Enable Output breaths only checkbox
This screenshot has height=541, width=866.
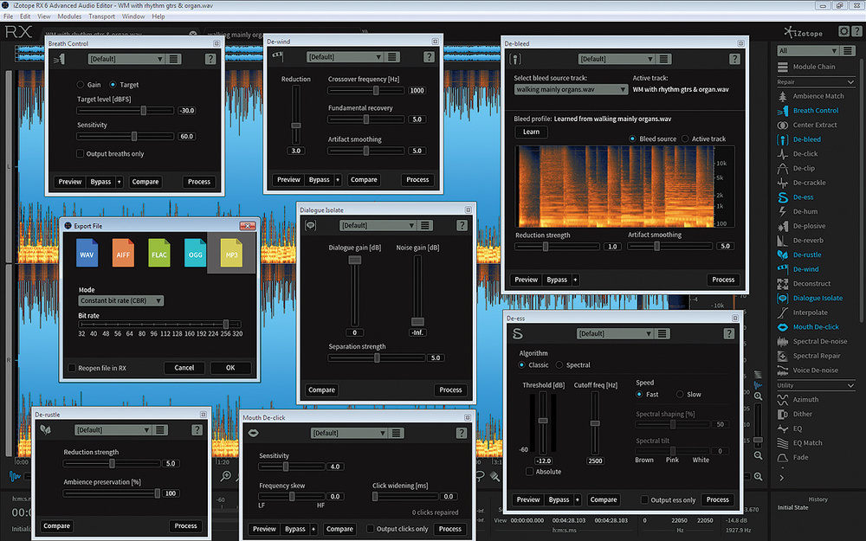(x=80, y=153)
